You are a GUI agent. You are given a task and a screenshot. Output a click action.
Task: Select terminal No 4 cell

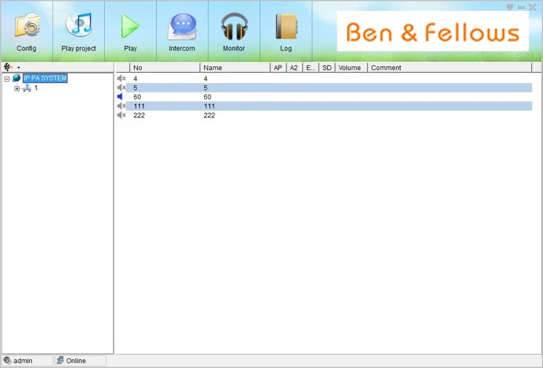[136, 79]
